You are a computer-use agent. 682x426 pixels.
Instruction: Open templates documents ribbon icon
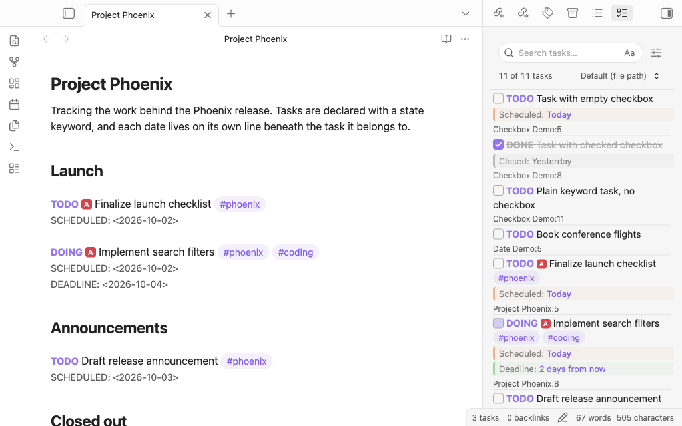point(15,126)
